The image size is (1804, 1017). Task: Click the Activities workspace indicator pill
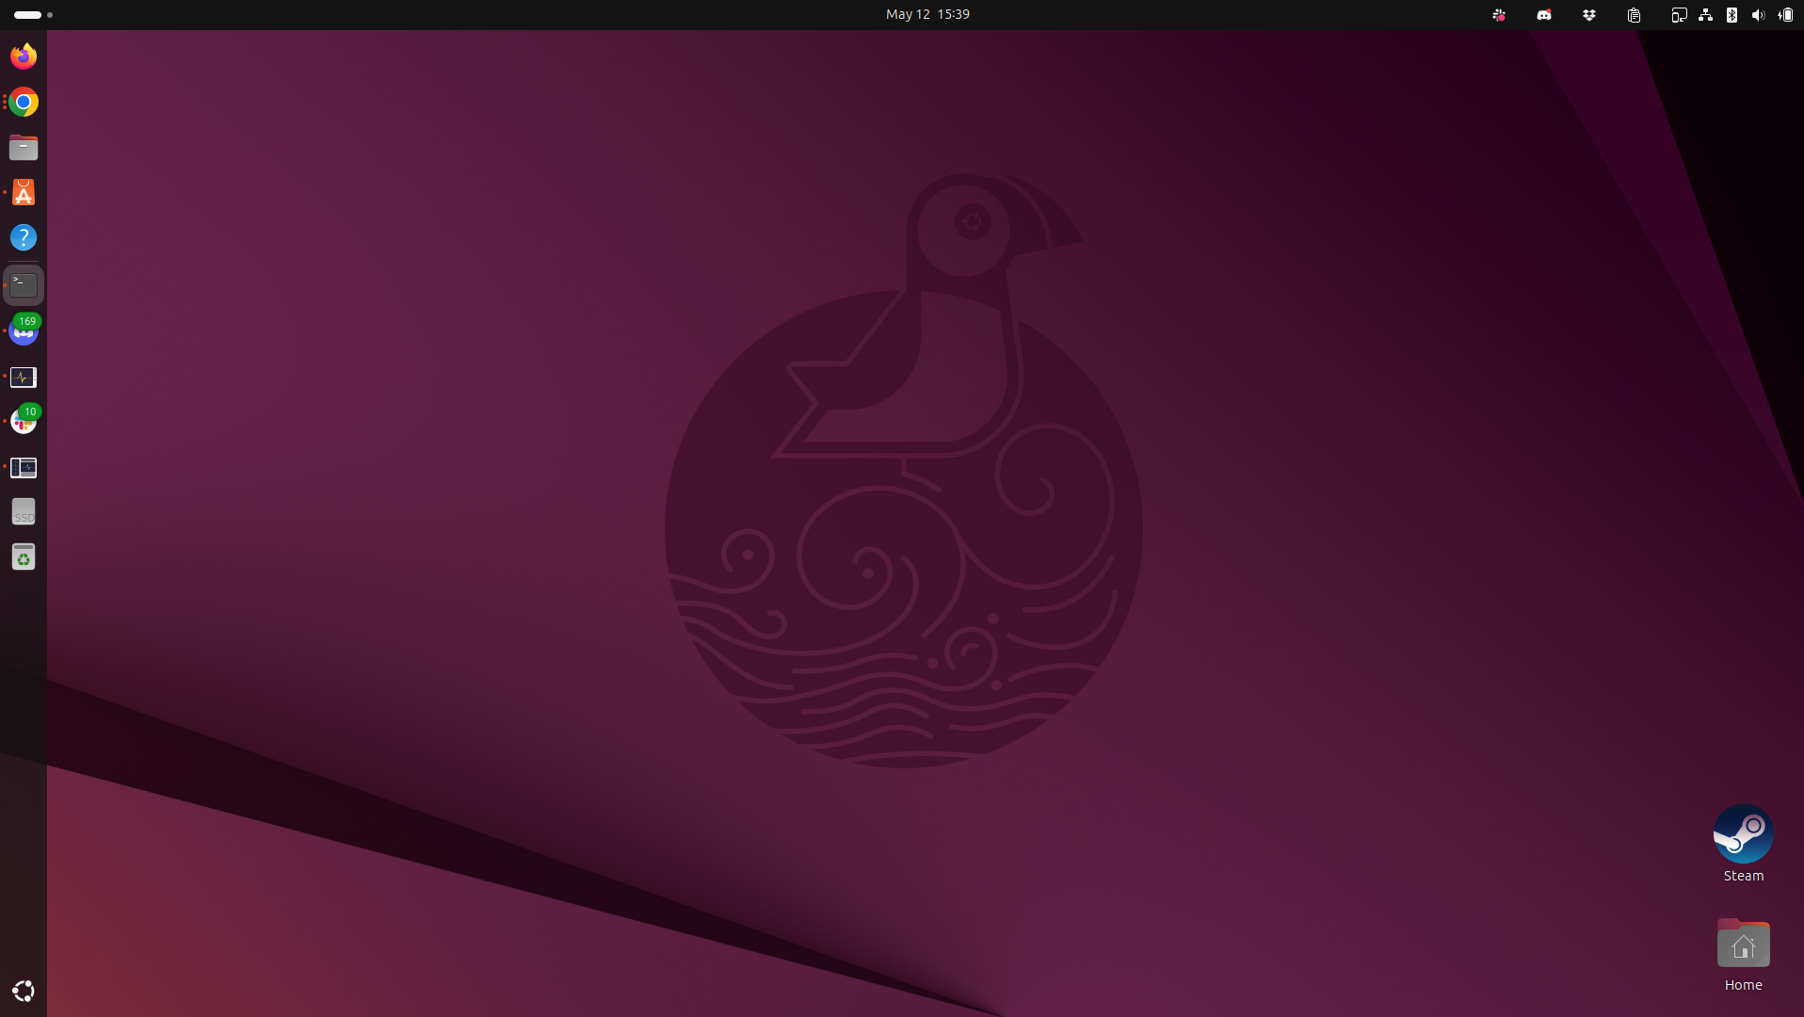tap(28, 15)
